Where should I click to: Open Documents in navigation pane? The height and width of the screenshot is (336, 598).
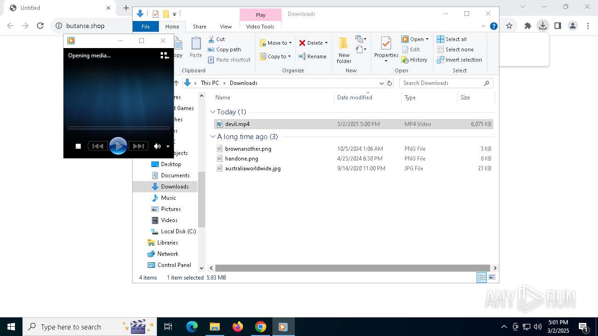tap(171, 175)
